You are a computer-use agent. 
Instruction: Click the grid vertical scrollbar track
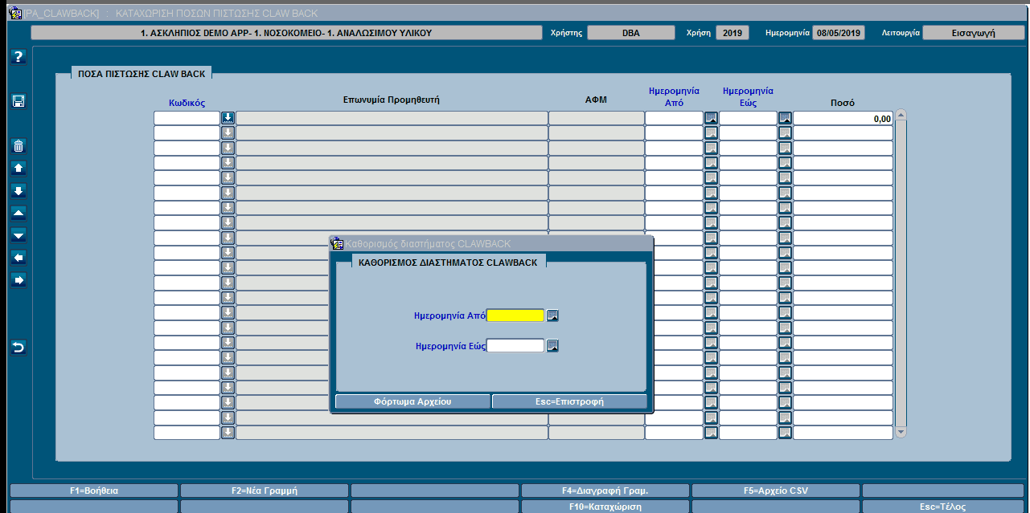pyautogui.click(x=901, y=273)
